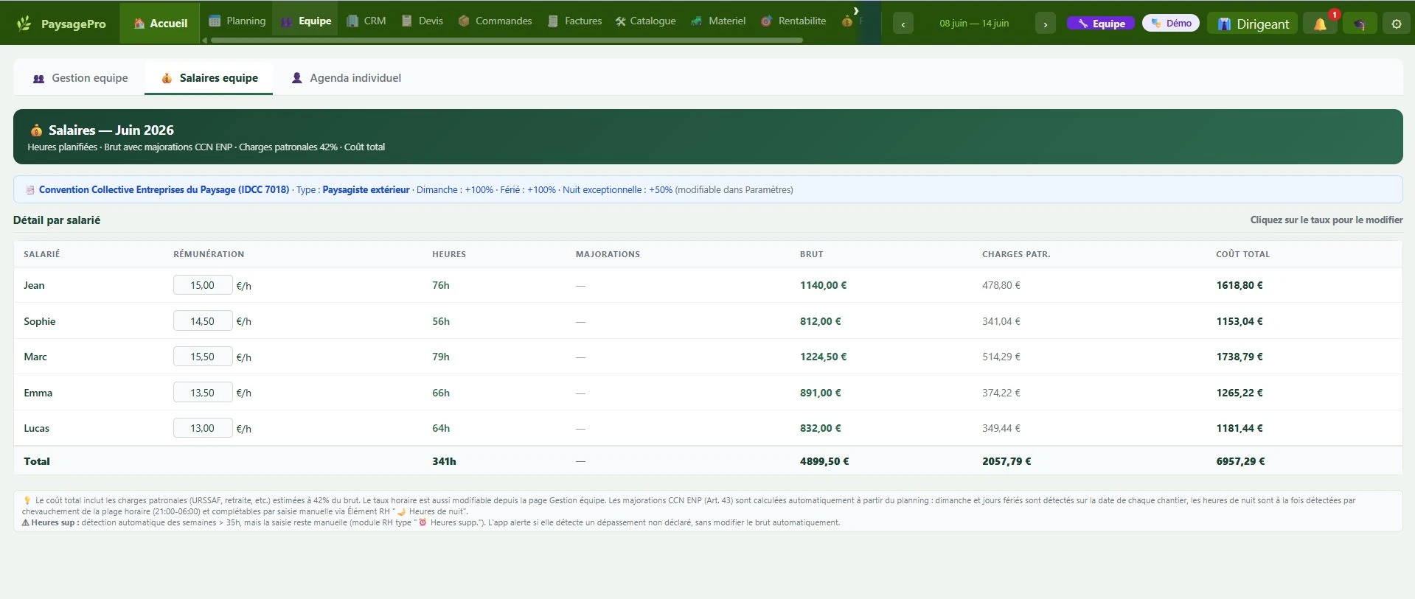Go to the Materiel tab

(718, 21)
